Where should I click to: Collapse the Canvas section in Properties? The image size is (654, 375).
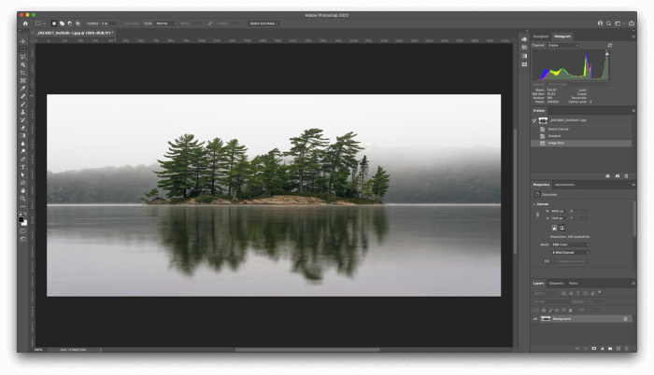(533, 202)
